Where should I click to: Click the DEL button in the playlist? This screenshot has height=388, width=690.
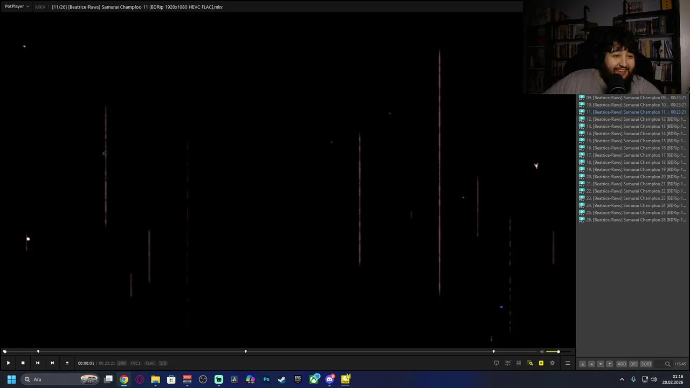(633, 364)
